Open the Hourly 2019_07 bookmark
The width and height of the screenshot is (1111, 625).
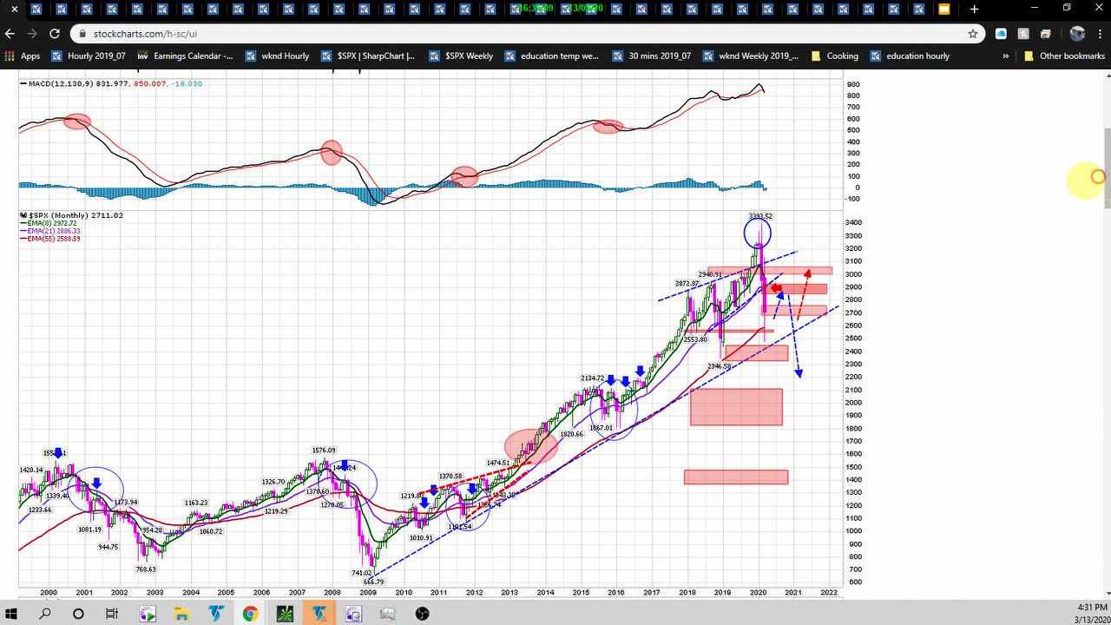click(x=89, y=56)
